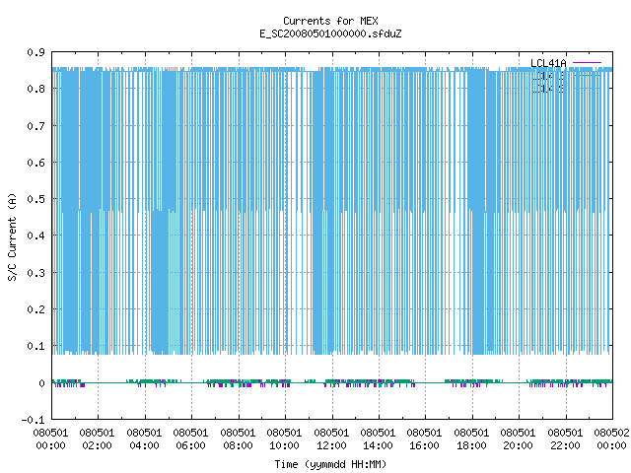631x473 pixels.
Task: Click the 0.5 y-axis tick value
Action: pos(35,199)
